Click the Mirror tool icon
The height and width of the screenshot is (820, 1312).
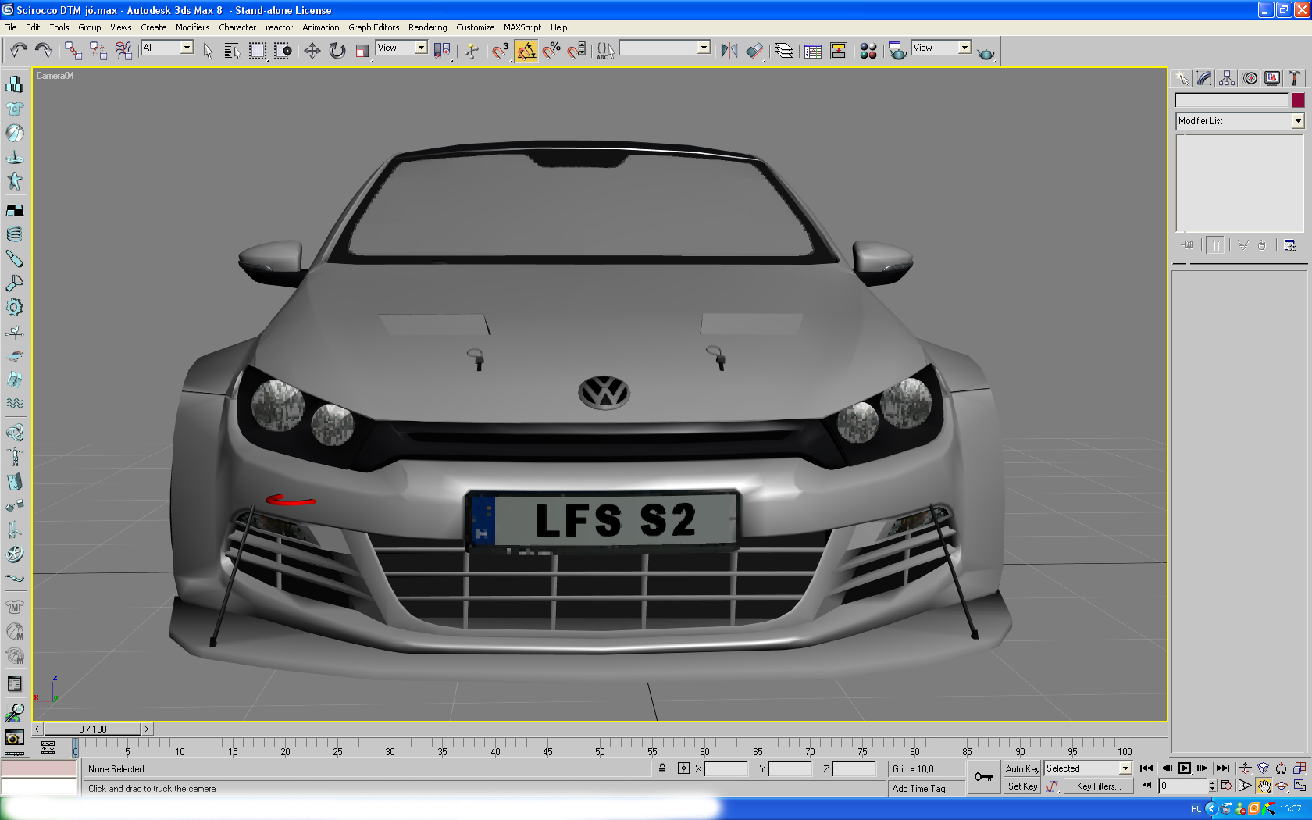[x=729, y=51]
